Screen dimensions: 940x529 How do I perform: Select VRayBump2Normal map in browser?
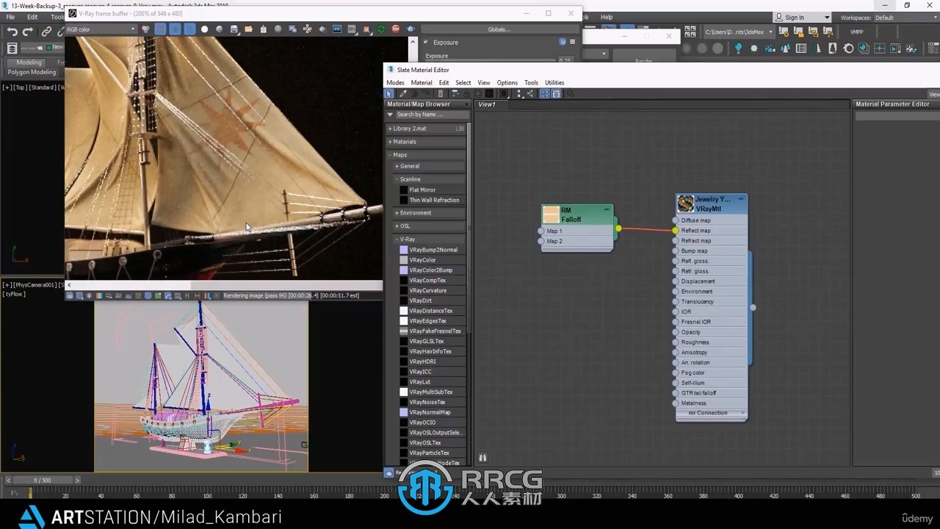[x=433, y=250]
